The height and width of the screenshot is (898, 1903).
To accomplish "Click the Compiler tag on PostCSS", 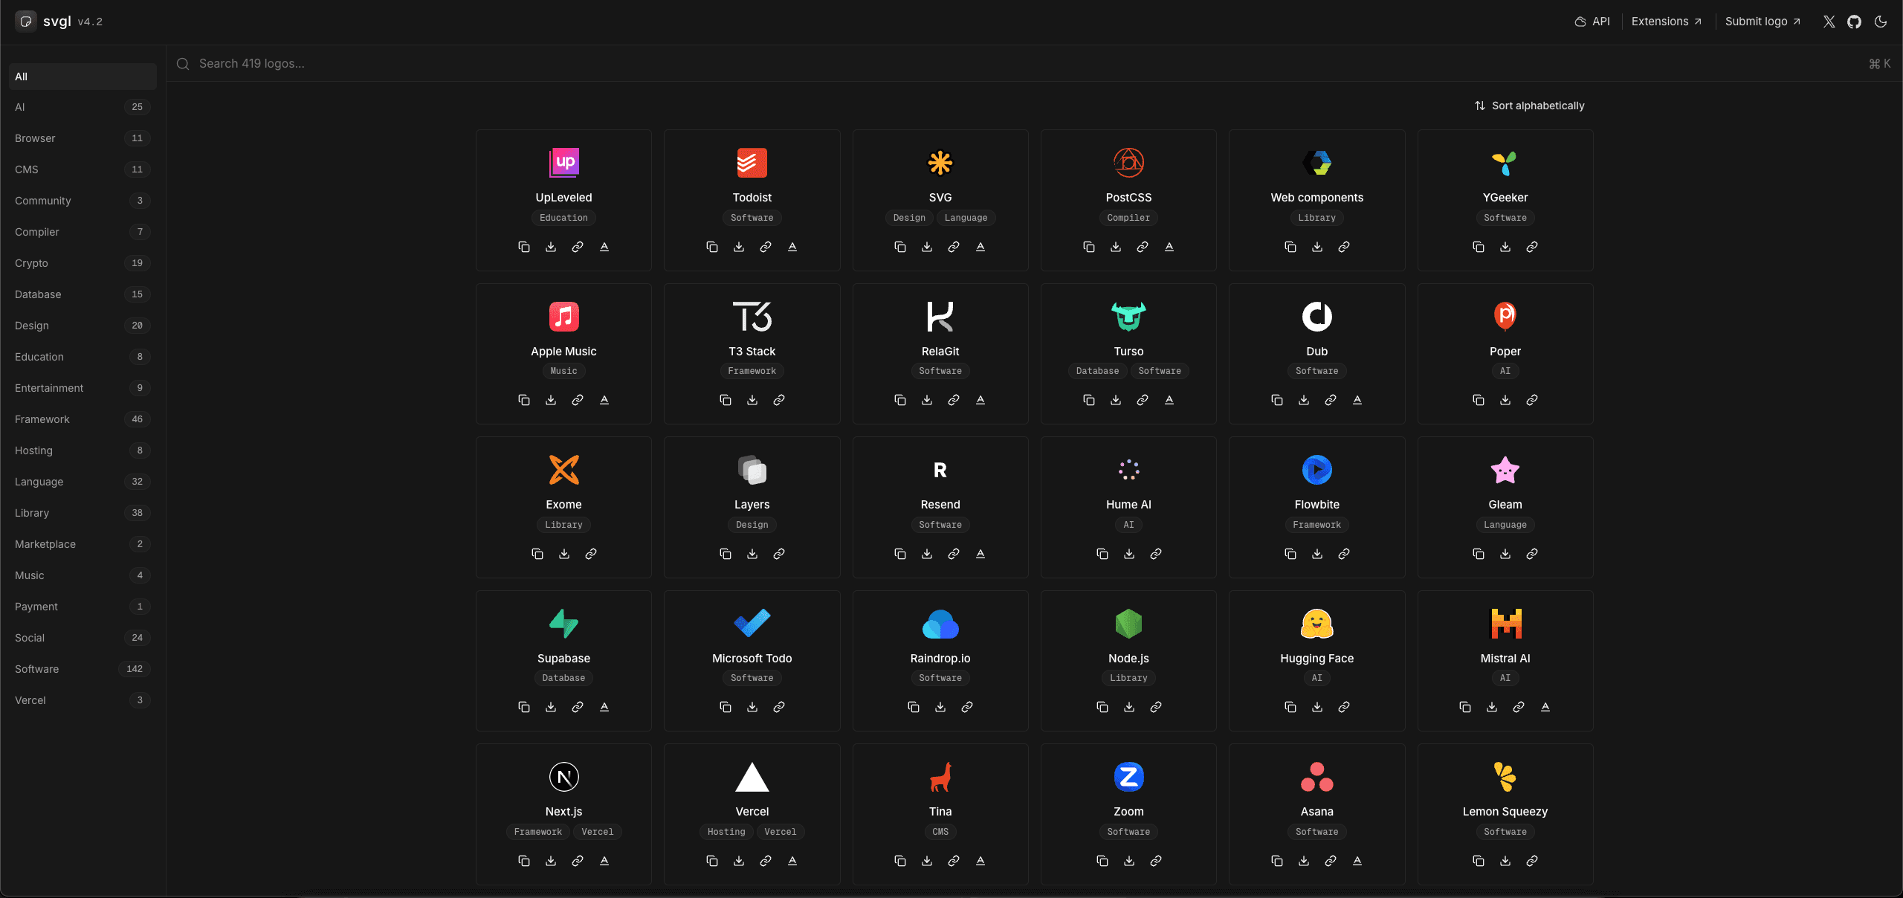I will (1128, 218).
